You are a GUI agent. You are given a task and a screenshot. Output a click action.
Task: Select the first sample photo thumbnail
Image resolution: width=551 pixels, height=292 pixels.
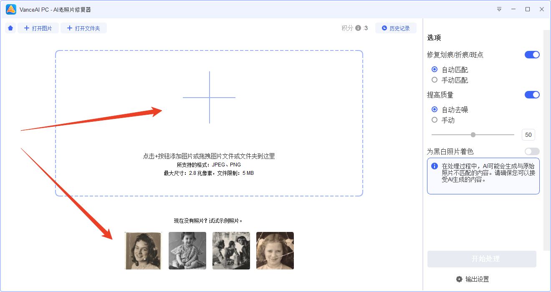pos(143,250)
